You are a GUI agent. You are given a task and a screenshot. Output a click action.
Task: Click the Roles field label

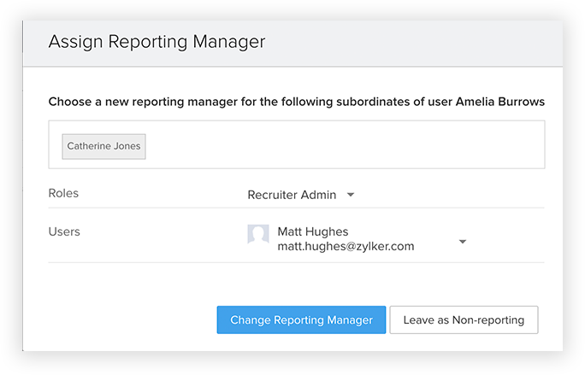pyautogui.click(x=63, y=193)
